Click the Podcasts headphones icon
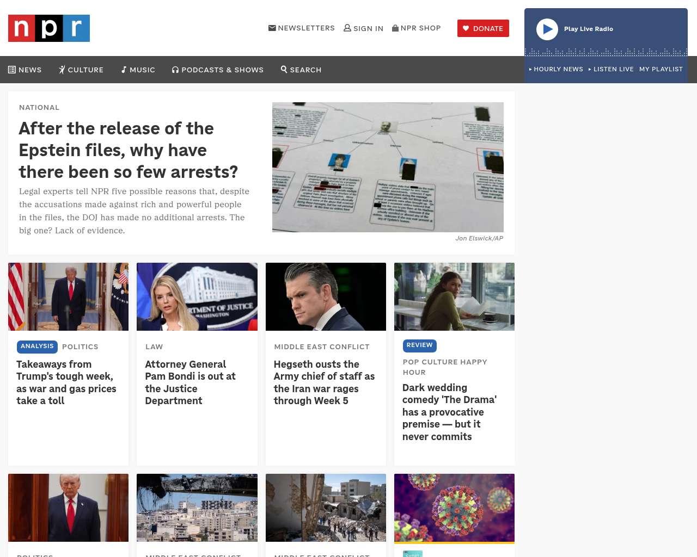The height and width of the screenshot is (557, 697). tap(175, 70)
